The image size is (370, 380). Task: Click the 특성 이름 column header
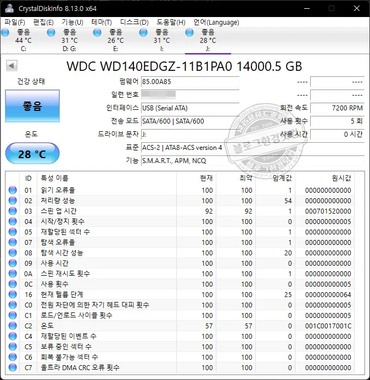[106, 178]
